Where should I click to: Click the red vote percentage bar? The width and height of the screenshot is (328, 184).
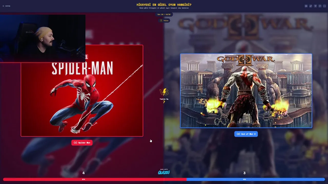(95, 179)
